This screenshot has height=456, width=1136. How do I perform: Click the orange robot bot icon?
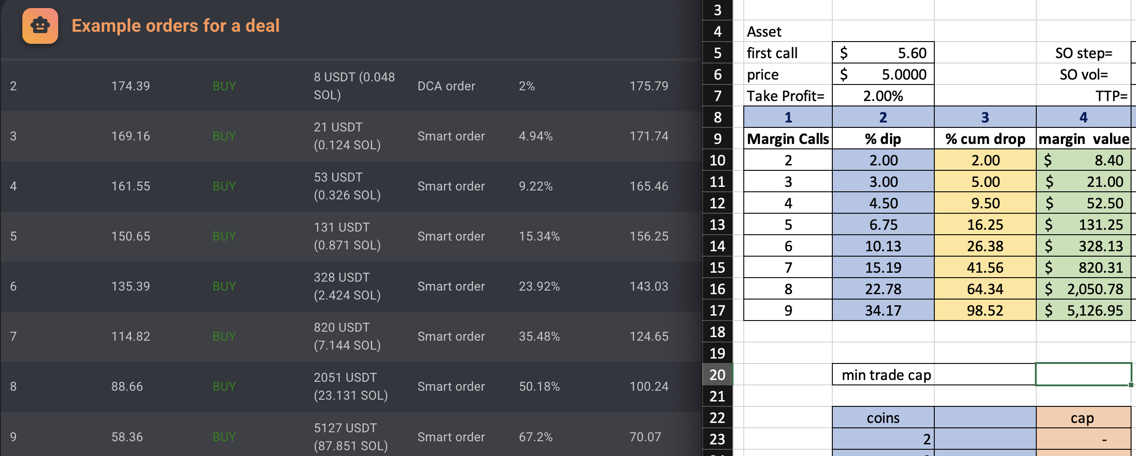pos(40,26)
